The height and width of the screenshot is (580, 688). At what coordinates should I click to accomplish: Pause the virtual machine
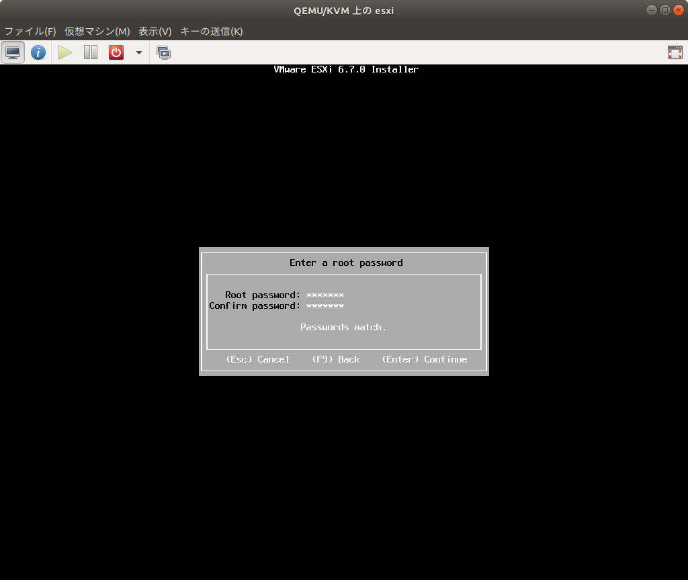[91, 52]
